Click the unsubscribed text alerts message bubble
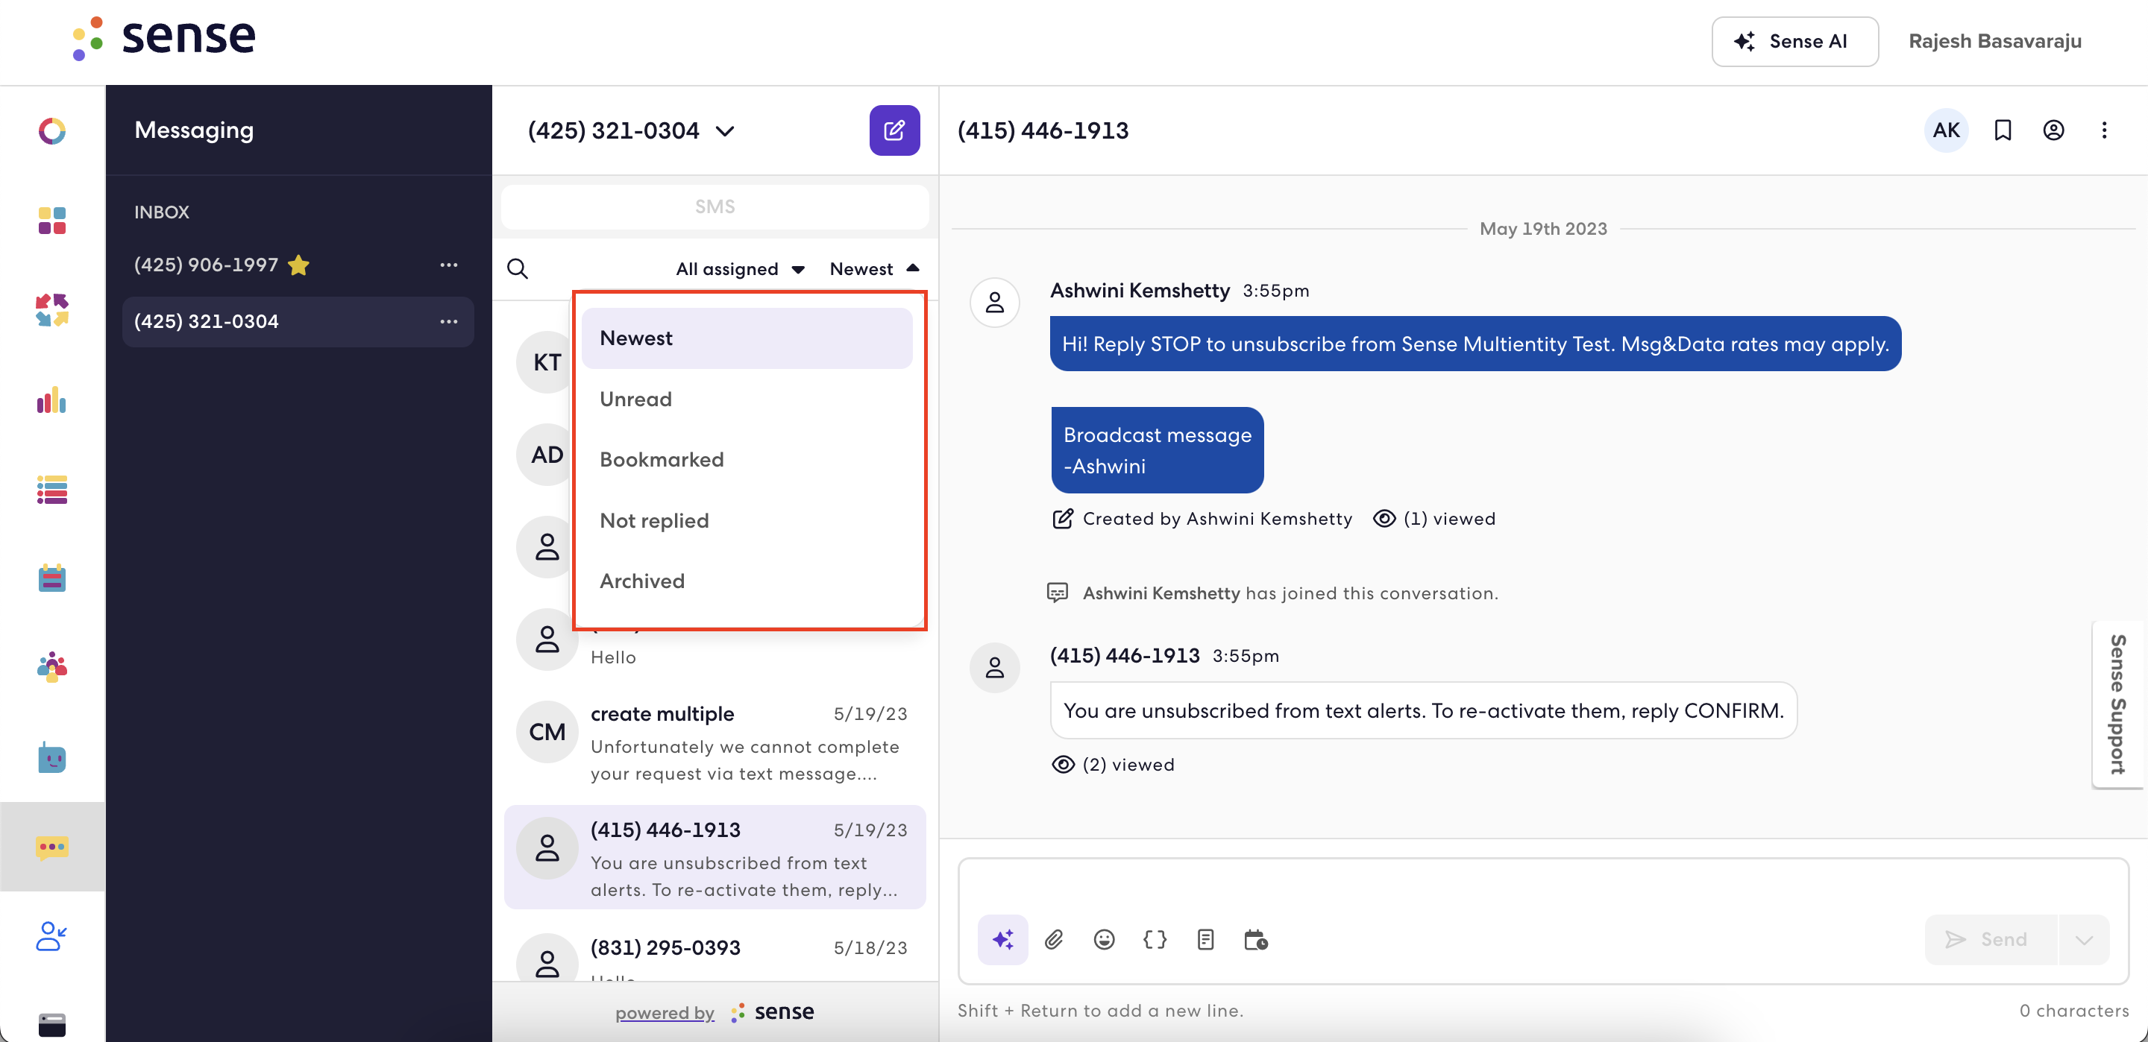Screen dimensions: 2148x1042 coord(1423,710)
